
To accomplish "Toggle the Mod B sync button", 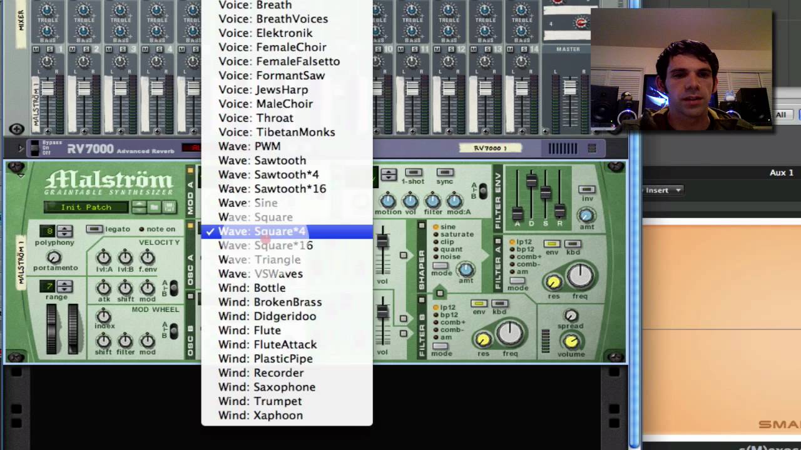I will point(445,172).
